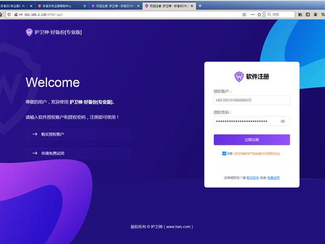The height and width of the screenshot is (244, 325).
Task: Click the arrow icon beside 申请免费试用
Action: click(35, 153)
